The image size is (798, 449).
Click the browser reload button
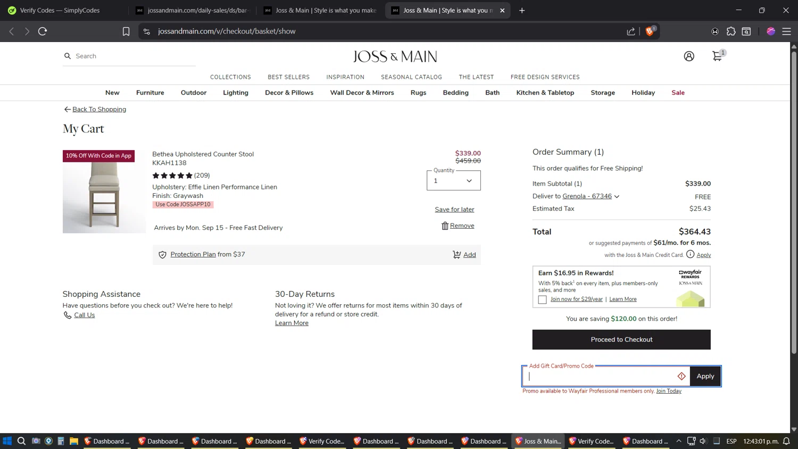(x=43, y=31)
